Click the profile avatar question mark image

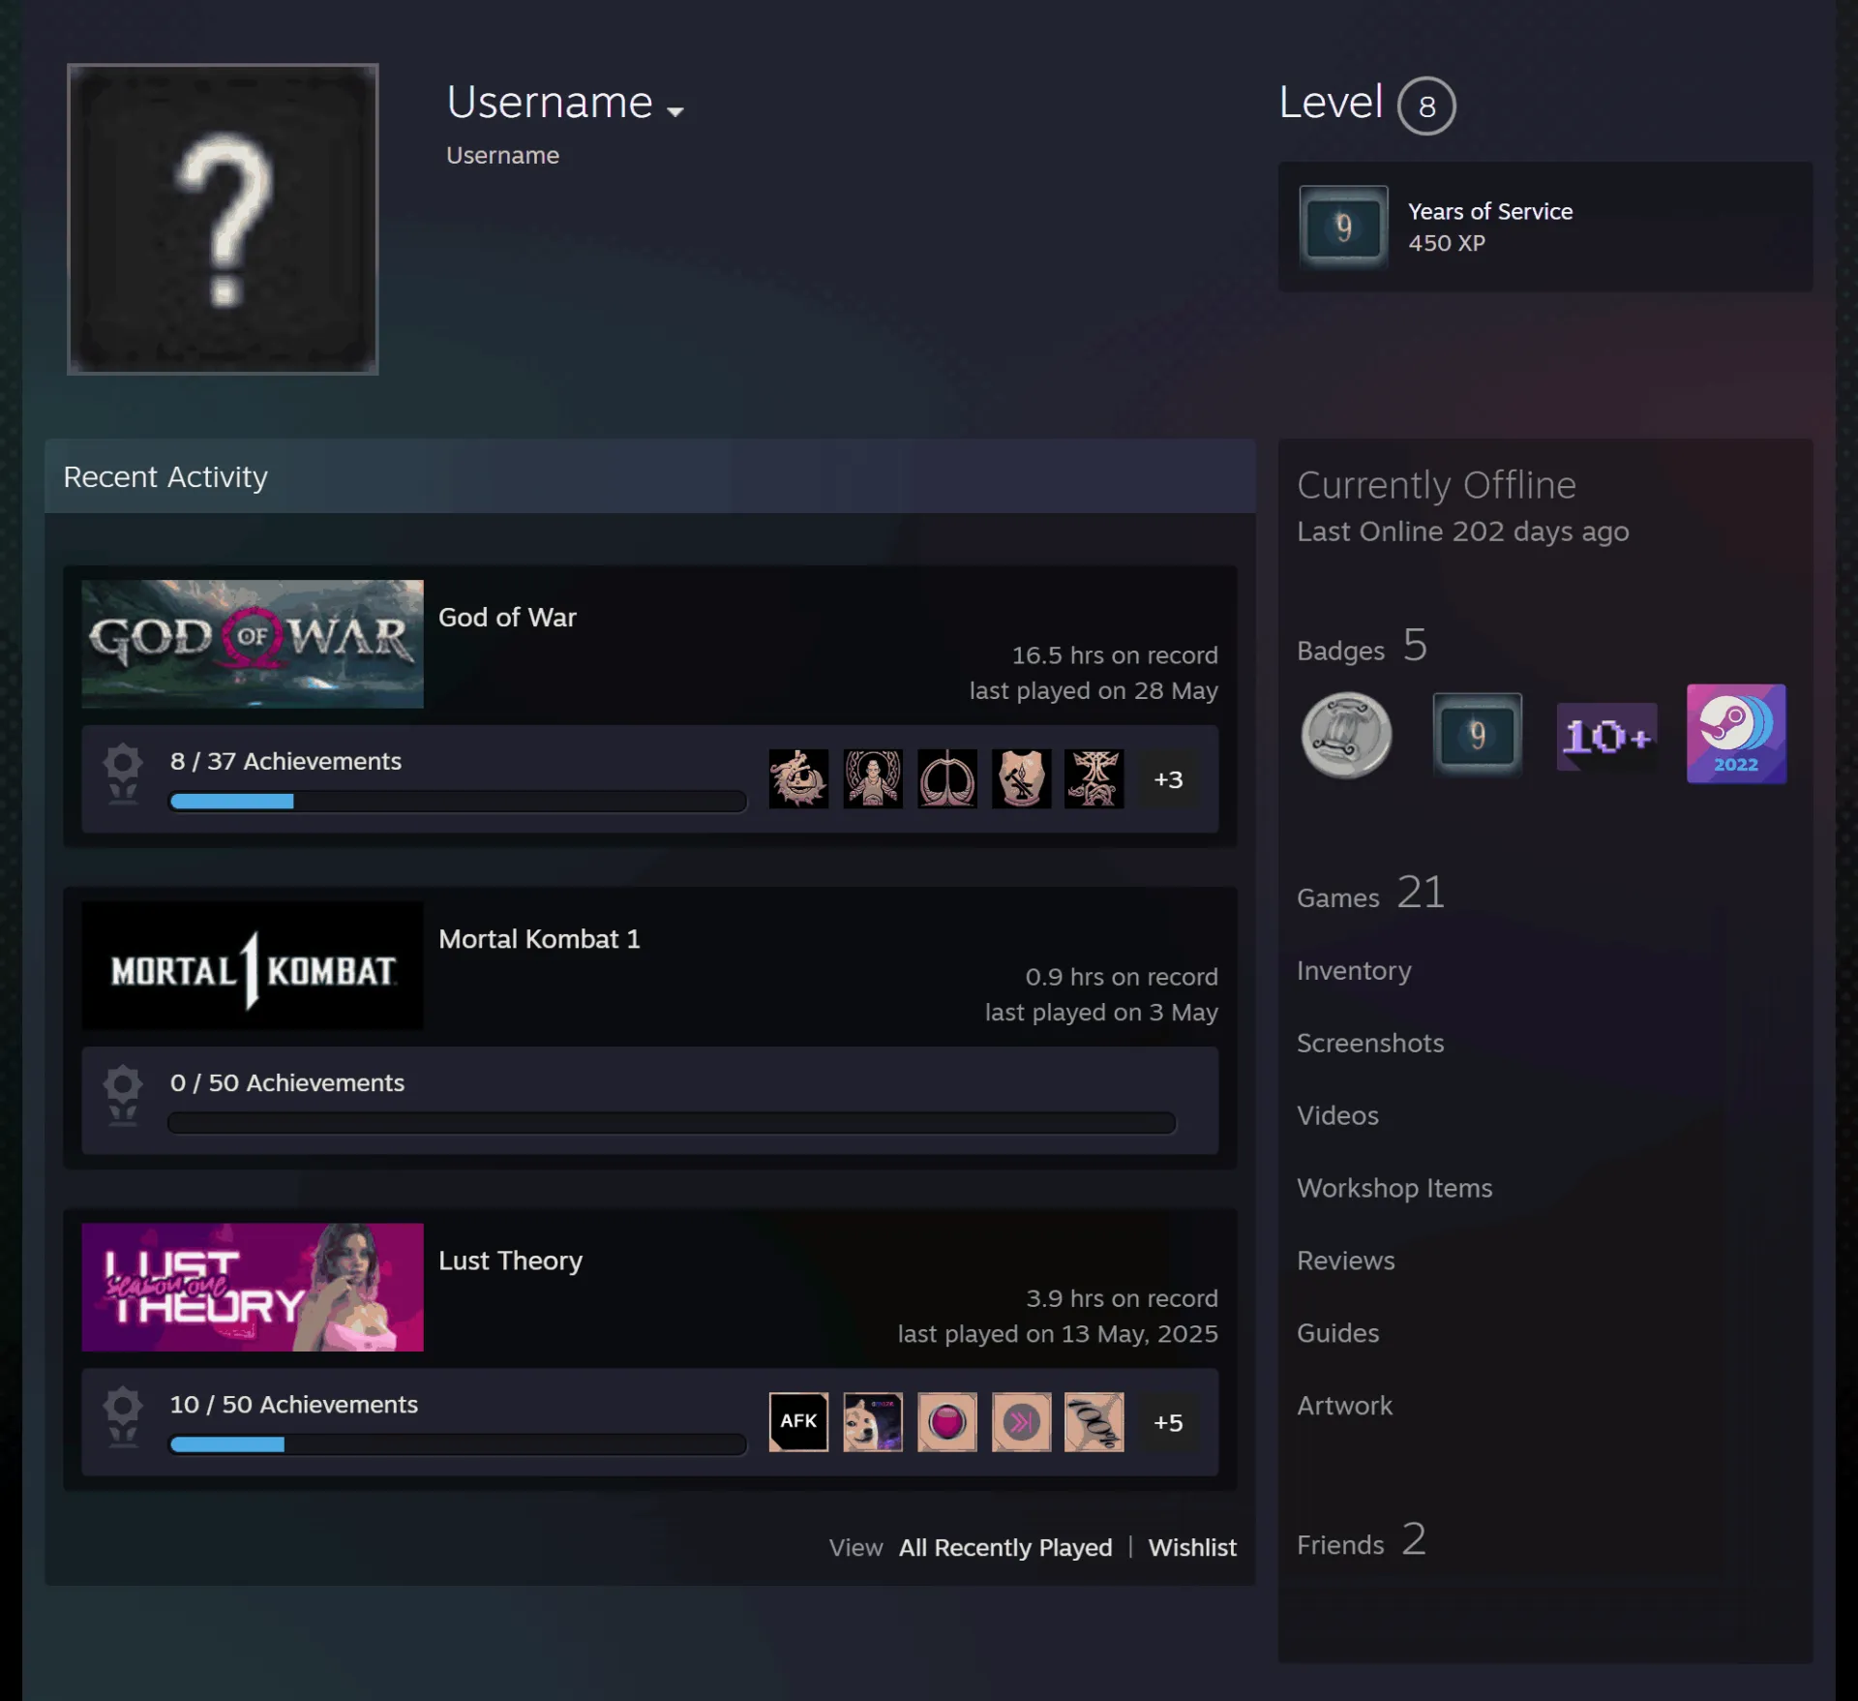[x=223, y=219]
